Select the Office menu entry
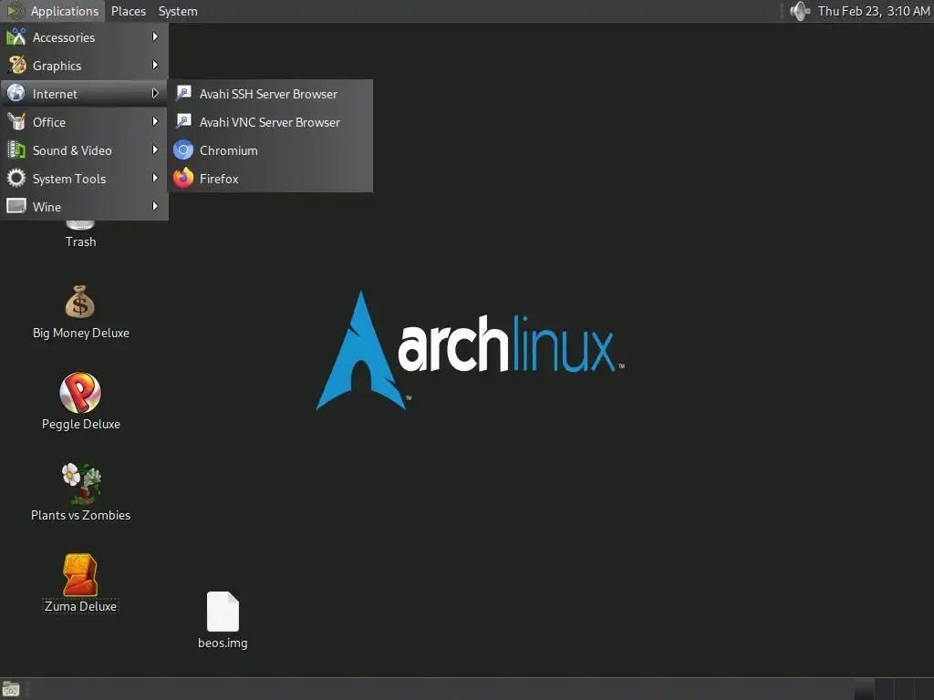Image resolution: width=934 pixels, height=700 pixels. (85, 122)
